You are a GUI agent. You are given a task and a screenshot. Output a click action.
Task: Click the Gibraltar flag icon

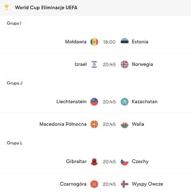pyautogui.click(x=94, y=162)
